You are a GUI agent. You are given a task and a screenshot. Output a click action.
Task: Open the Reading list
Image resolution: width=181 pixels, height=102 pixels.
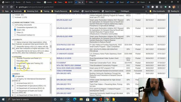click(173, 11)
